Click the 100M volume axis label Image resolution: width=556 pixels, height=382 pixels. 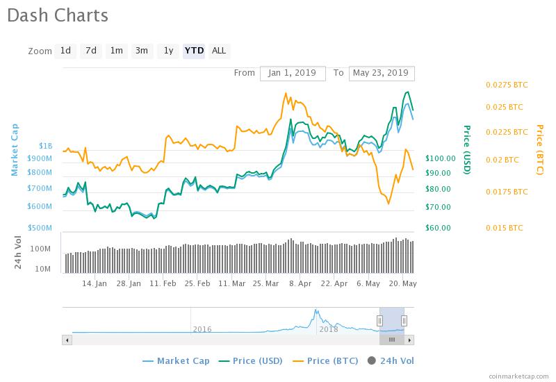click(40, 249)
